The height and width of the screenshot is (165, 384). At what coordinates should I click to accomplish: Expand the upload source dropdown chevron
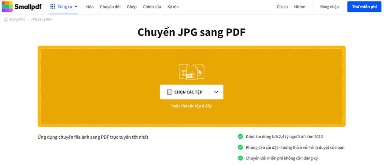click(216, 92)
